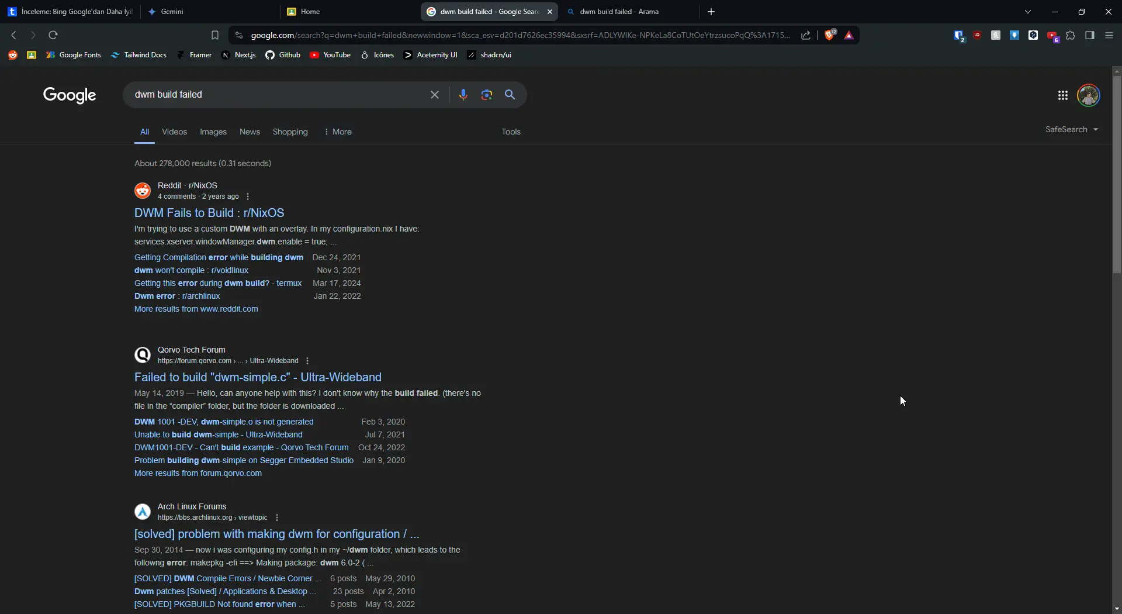Open the YouTube extension with badge 6
The width and height of the screenshot is (1122, 614).
pyautogui.click(x=1053, y=36)
